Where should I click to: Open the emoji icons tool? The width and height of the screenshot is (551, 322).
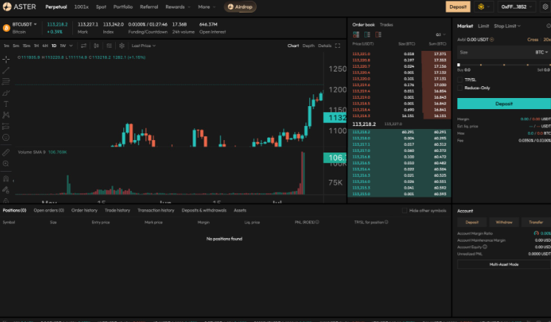6,137
